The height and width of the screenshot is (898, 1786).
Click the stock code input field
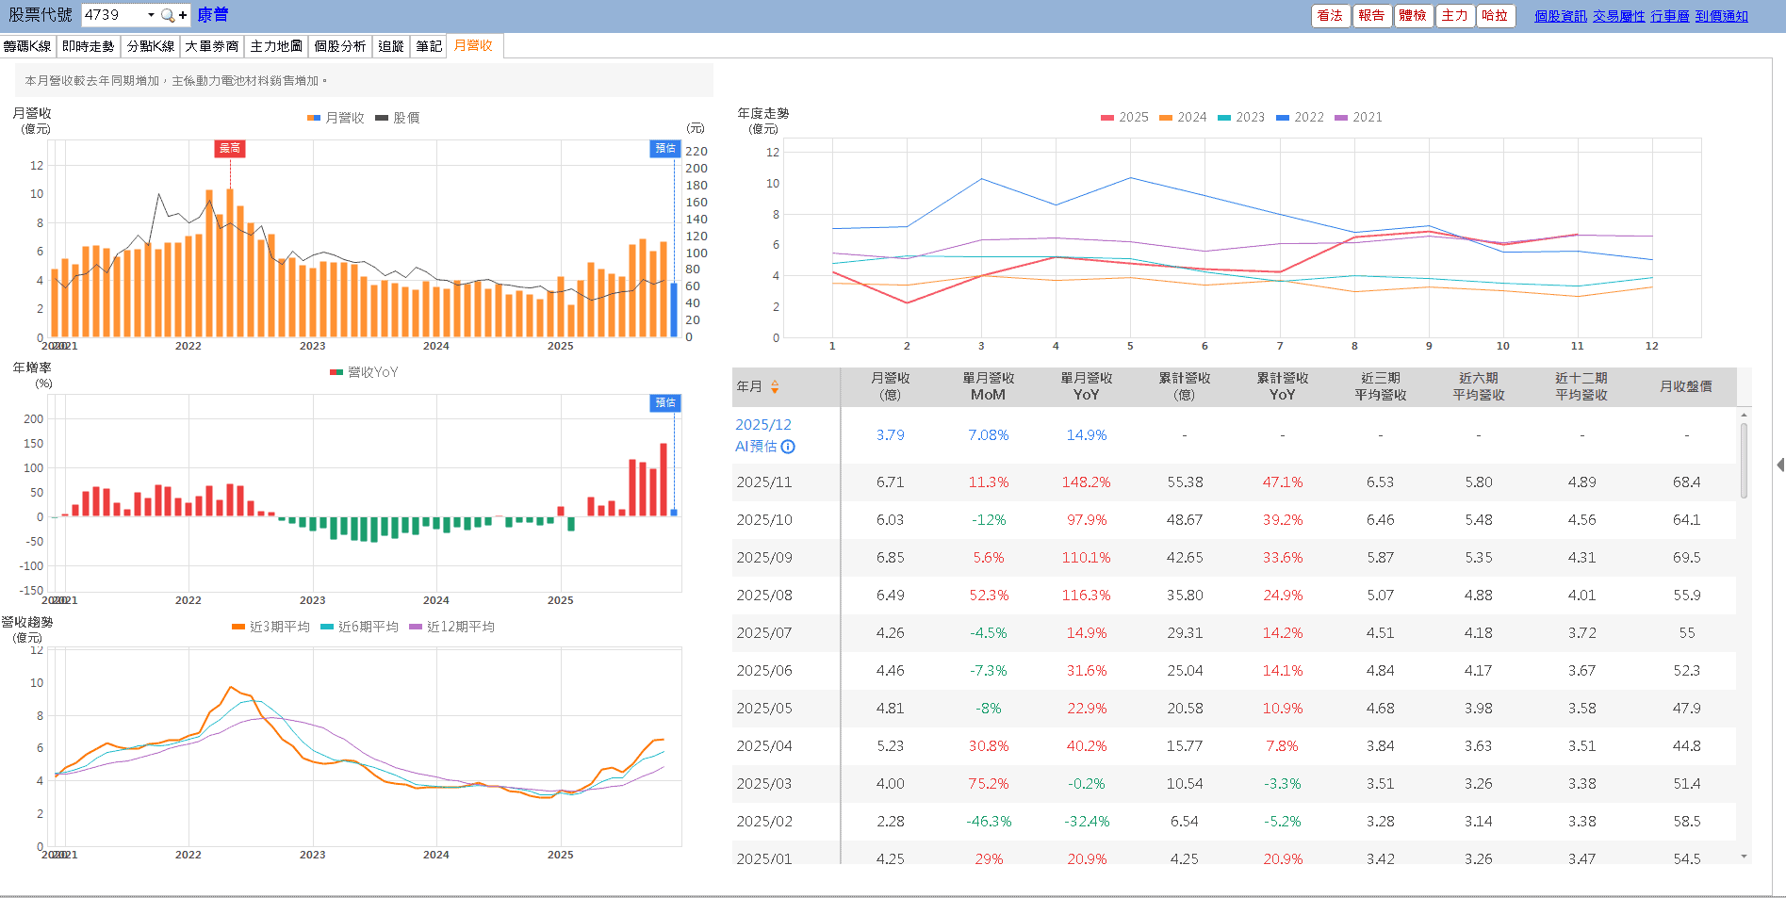113,15
